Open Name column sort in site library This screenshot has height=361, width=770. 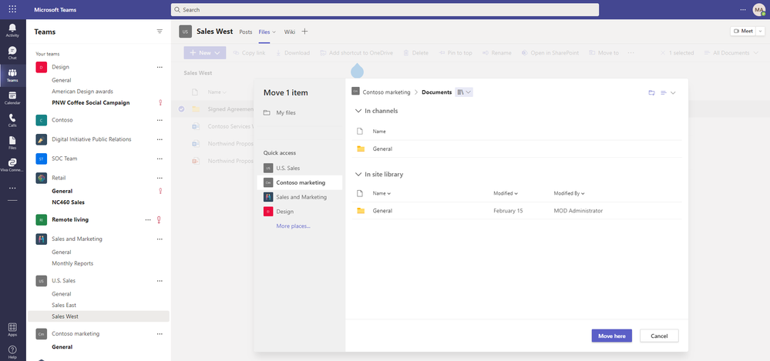click(382, 194)
